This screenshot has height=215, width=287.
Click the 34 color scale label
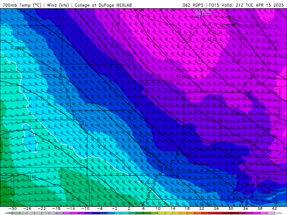coord(245,209)
